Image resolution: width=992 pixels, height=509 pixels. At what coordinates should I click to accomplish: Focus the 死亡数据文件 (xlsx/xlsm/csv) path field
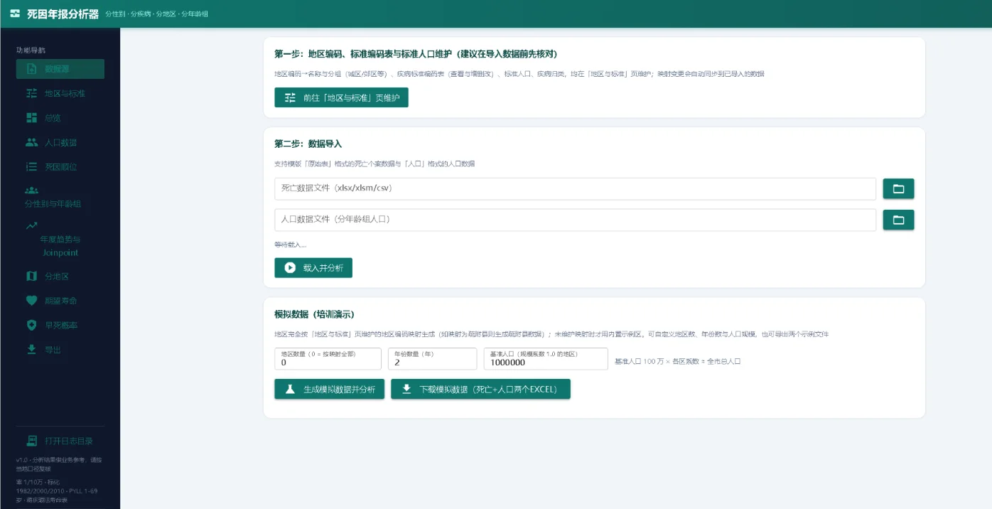576,188
